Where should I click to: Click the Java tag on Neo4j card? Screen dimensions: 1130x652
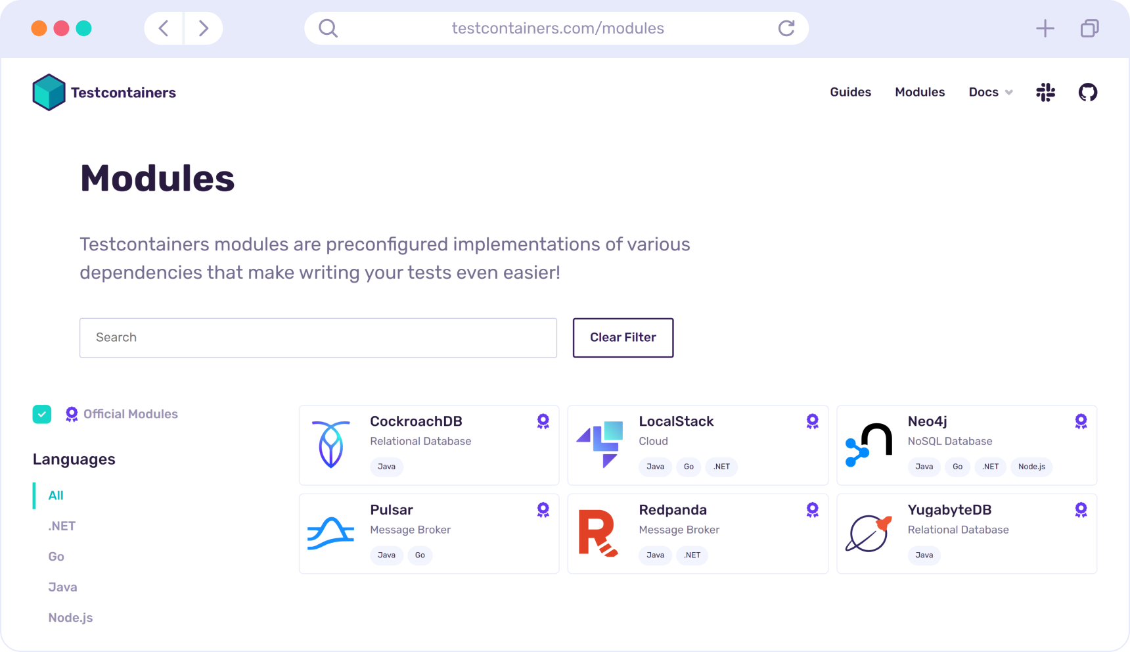[924, 467]
